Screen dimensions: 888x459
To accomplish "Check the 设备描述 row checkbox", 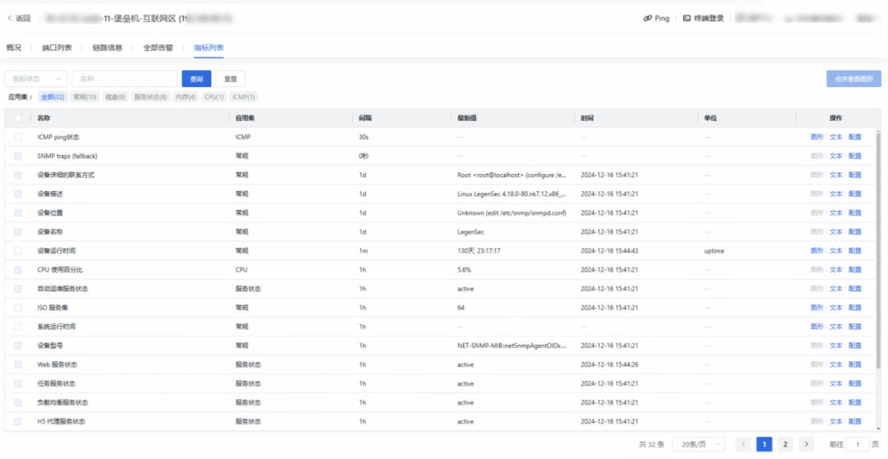I will (18, 194).
